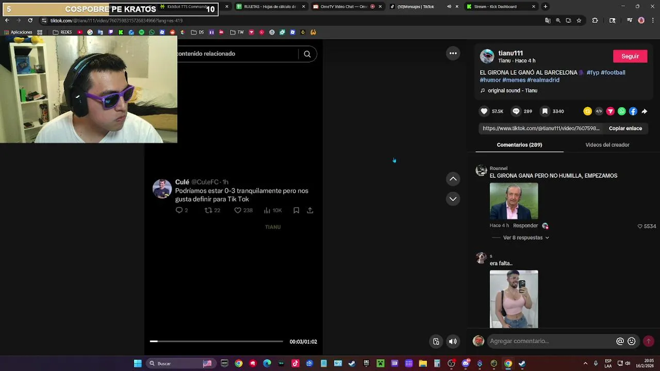Open the #football hashtag link
Viewport: 660px width, 371px height.
613,73
